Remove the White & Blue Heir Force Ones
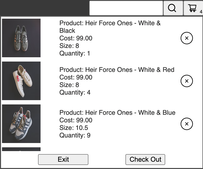This screenshot has width=203, height=169. click(x=186, y=124)
